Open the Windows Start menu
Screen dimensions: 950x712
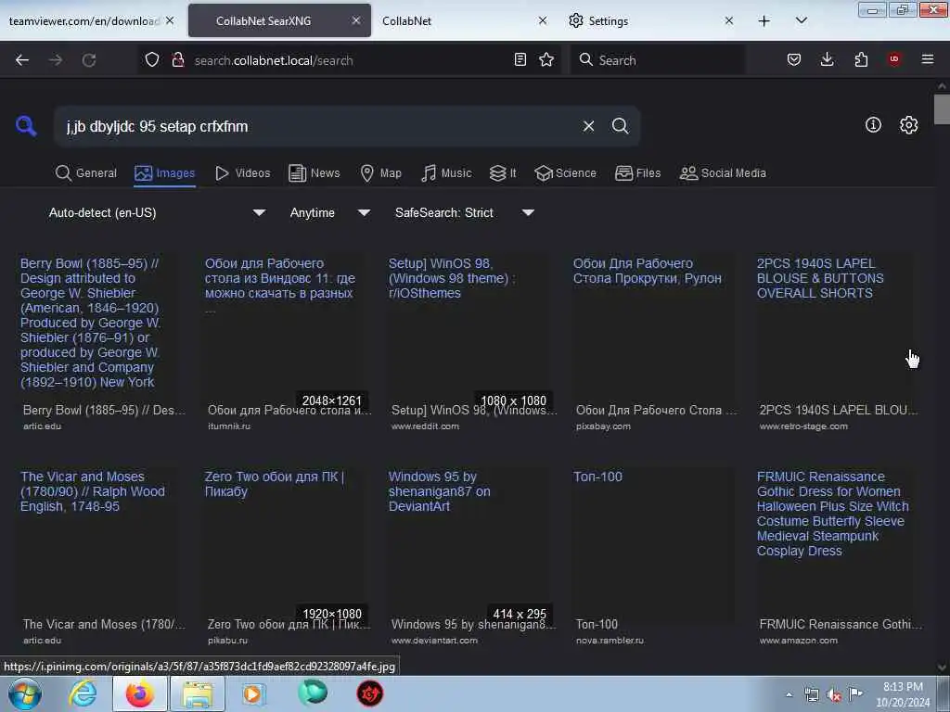tap(24, 693)
